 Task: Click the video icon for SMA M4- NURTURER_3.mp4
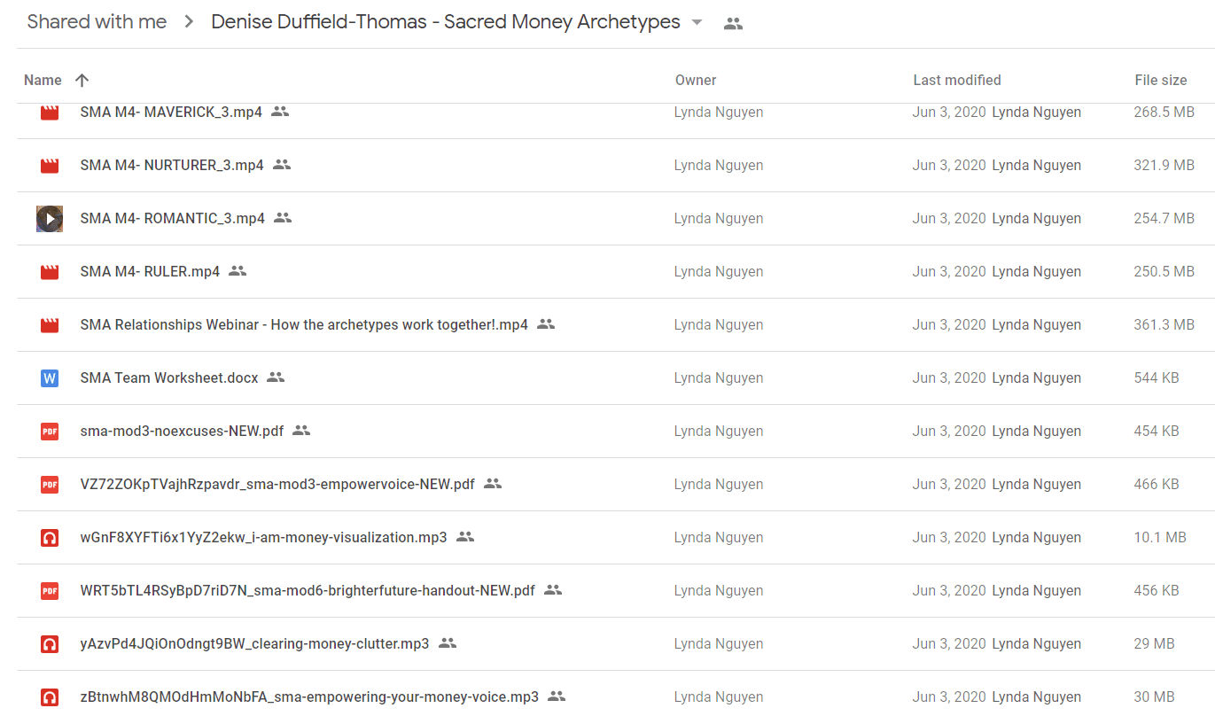pyautogui.click(x=50, y=166)
